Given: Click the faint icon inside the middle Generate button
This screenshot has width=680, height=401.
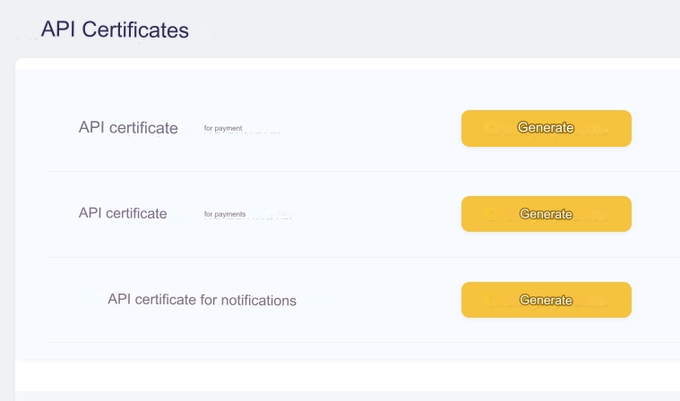Looking at the screenshot, I should pyautogui.click(x=491, y=215).
